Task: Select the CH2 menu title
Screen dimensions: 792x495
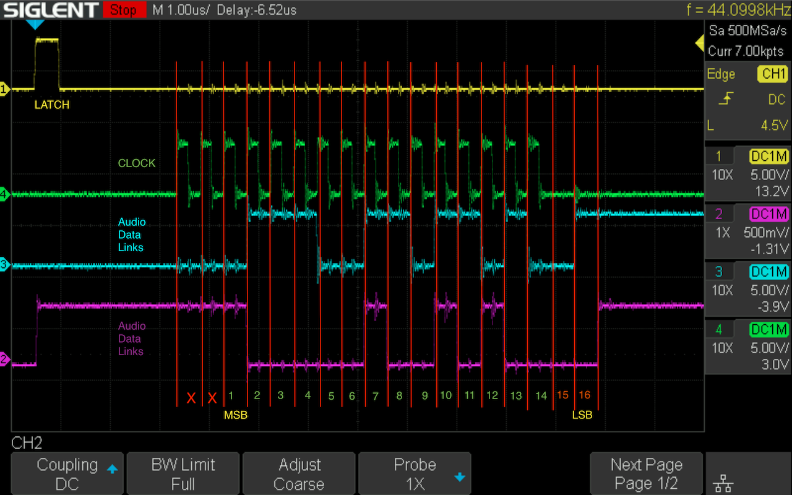Action: click(27, 443)
